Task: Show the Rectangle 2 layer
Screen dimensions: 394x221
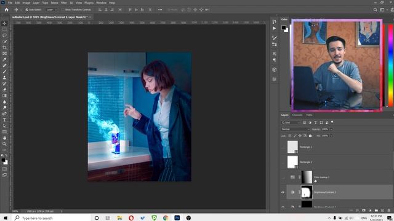Action: [x=283, y=162]
